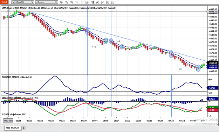
Task: Open the Chart Trader flag icon
Action: tap(92, 2)
